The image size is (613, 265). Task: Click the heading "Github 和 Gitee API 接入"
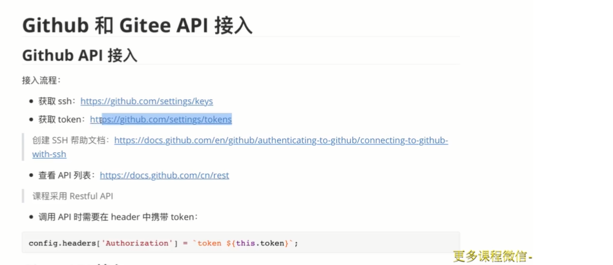137,25
